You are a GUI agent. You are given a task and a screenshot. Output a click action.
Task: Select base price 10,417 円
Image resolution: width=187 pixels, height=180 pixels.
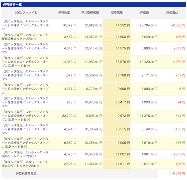pos(123,102)
